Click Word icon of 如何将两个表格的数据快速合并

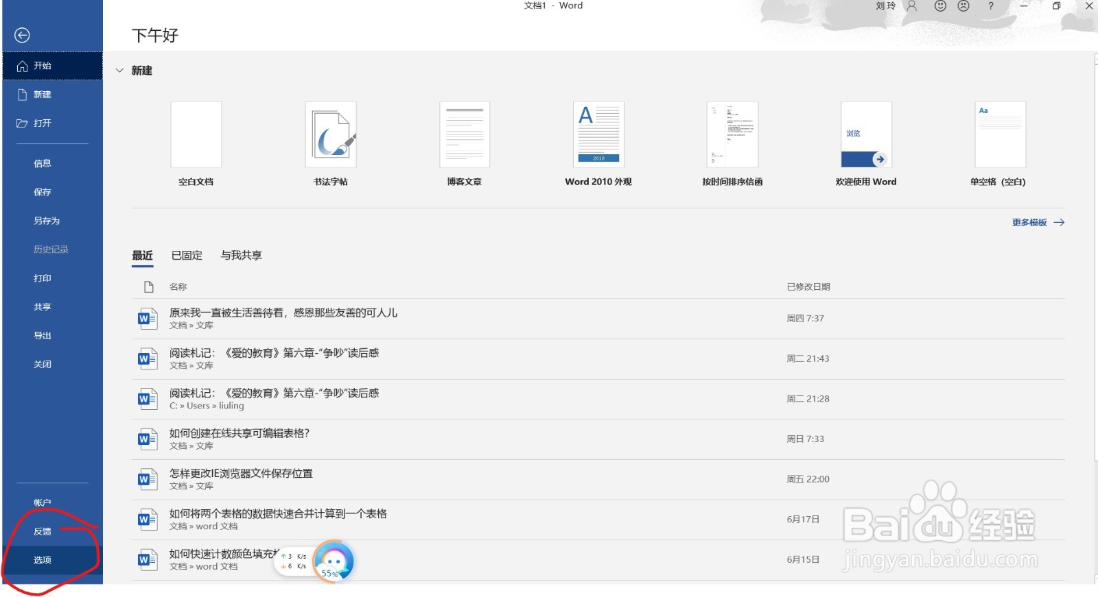[x=148, y=520]
